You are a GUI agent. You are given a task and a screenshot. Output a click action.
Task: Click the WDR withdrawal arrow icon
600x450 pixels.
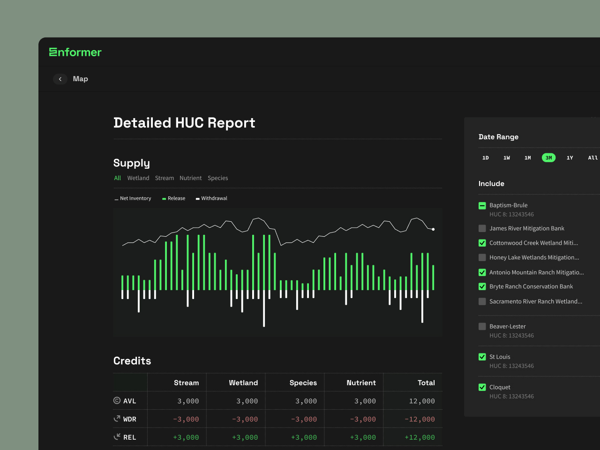117,419
